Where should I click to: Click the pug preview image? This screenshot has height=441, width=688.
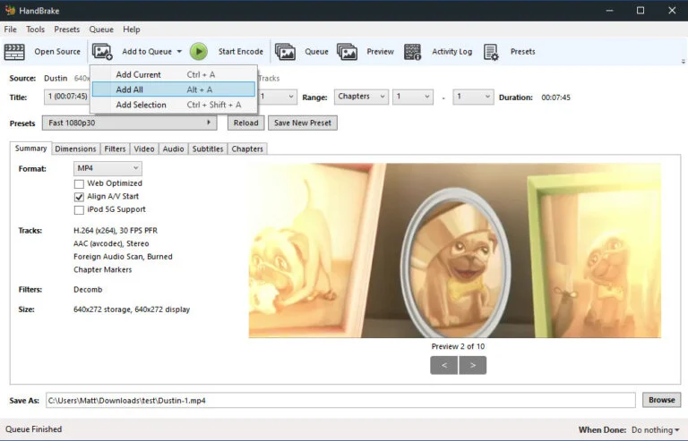click(x=455, y=250)
